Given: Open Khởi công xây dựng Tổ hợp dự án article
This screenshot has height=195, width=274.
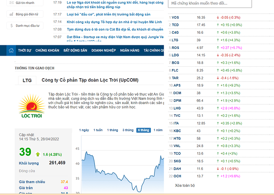Looking at the screenshot, I should tap(114, 22).
